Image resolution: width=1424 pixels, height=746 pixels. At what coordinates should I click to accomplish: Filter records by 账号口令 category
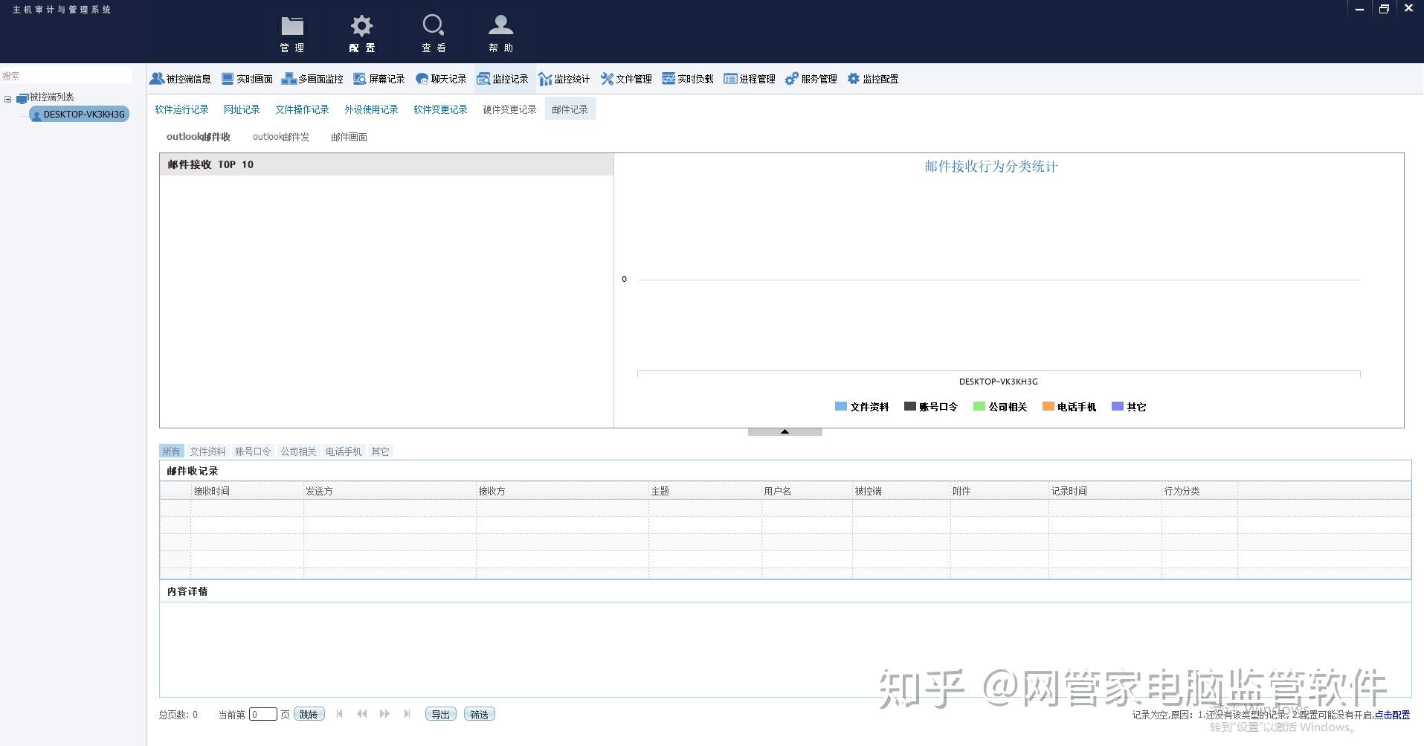(x=253, y=451)
